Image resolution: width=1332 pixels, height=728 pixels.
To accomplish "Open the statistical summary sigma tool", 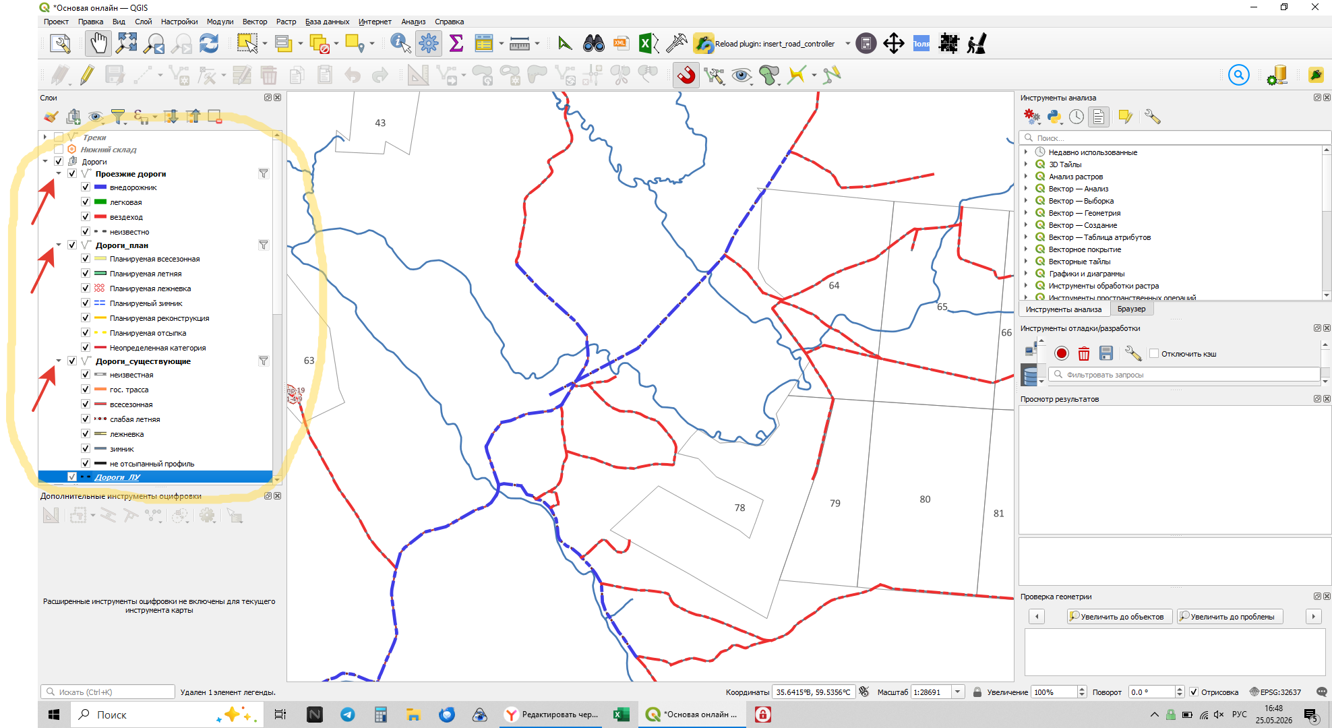I will pos(456,44).
